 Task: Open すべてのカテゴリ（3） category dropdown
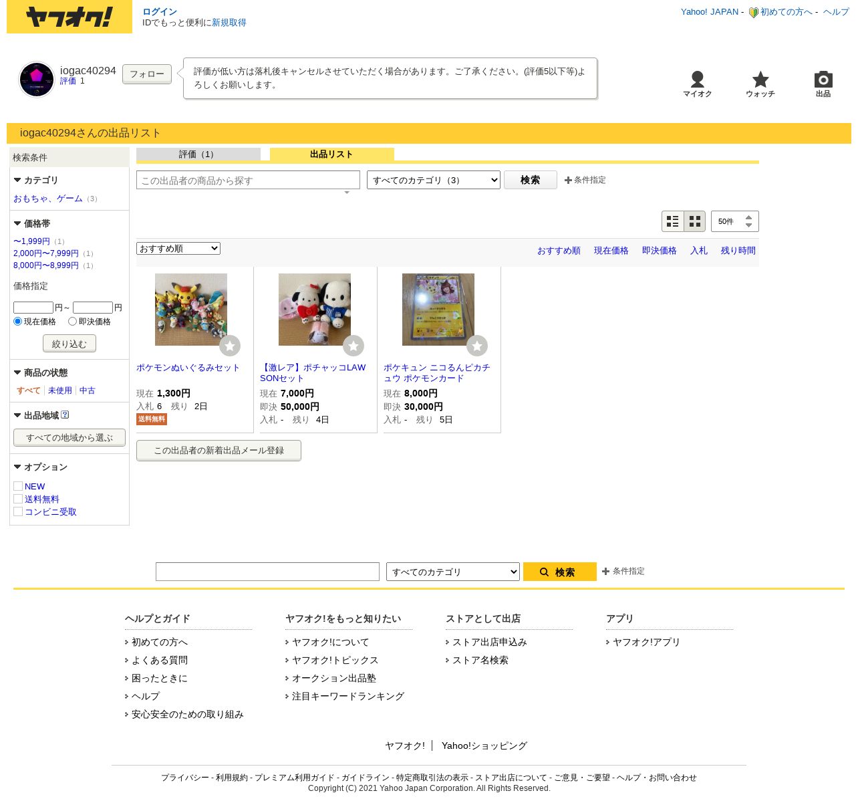434,180
